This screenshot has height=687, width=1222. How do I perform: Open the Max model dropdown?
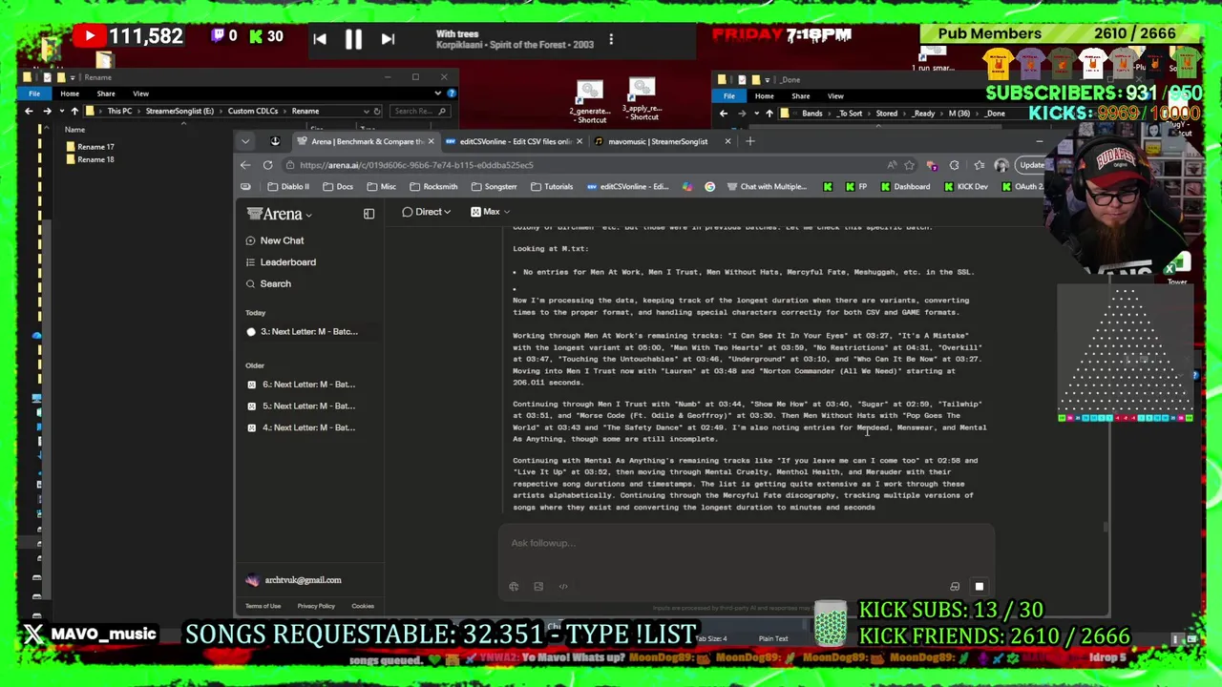tap(491, 212)
